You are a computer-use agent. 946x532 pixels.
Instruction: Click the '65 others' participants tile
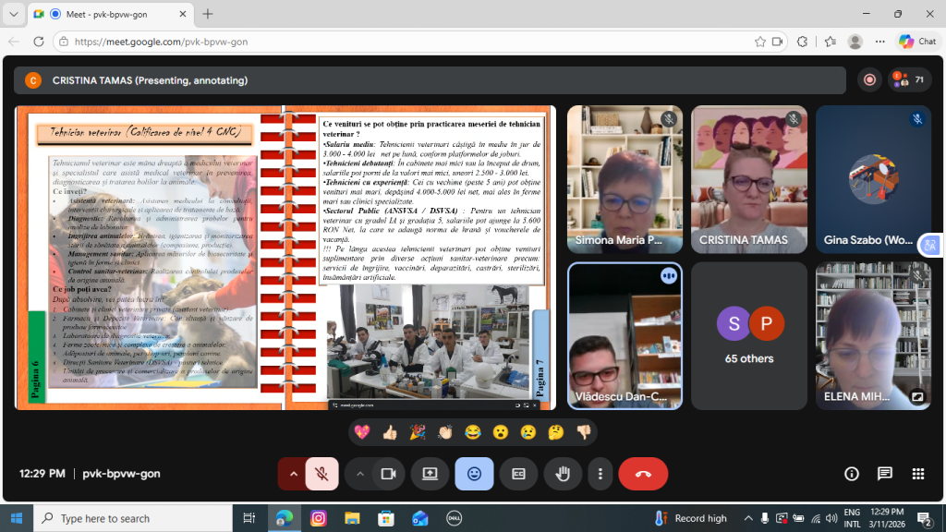pos(749,336)
